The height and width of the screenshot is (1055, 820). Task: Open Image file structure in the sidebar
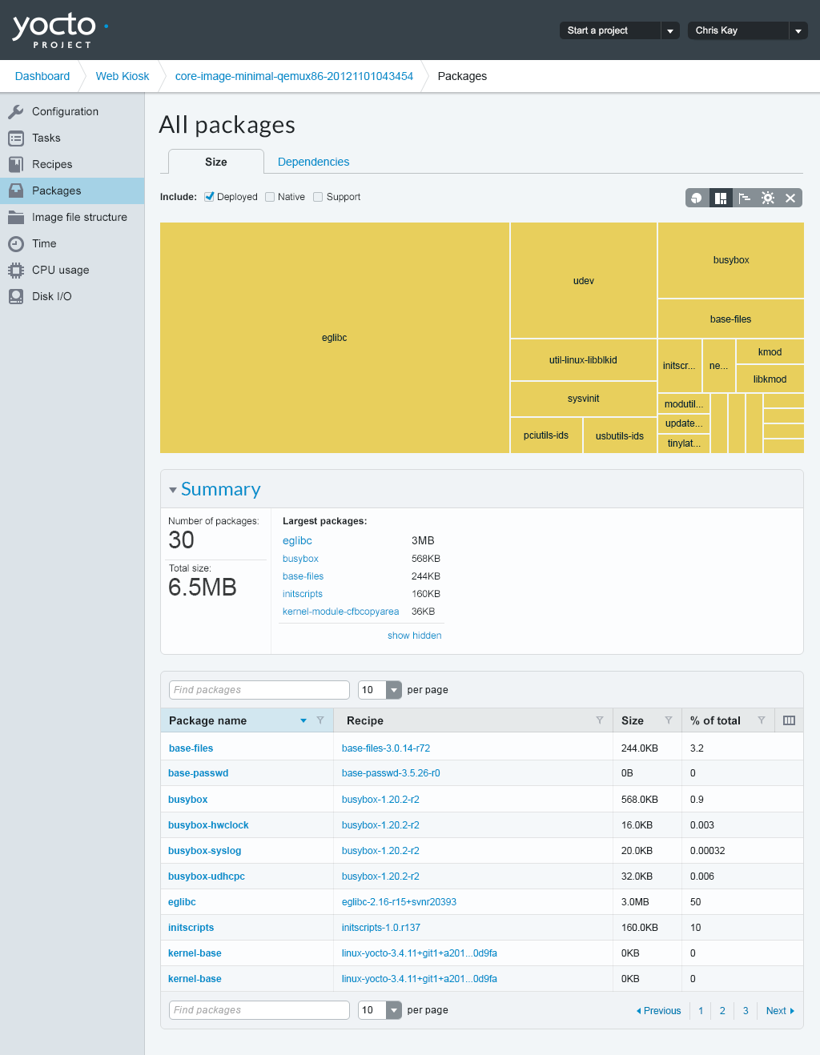(x=79, y=217)
